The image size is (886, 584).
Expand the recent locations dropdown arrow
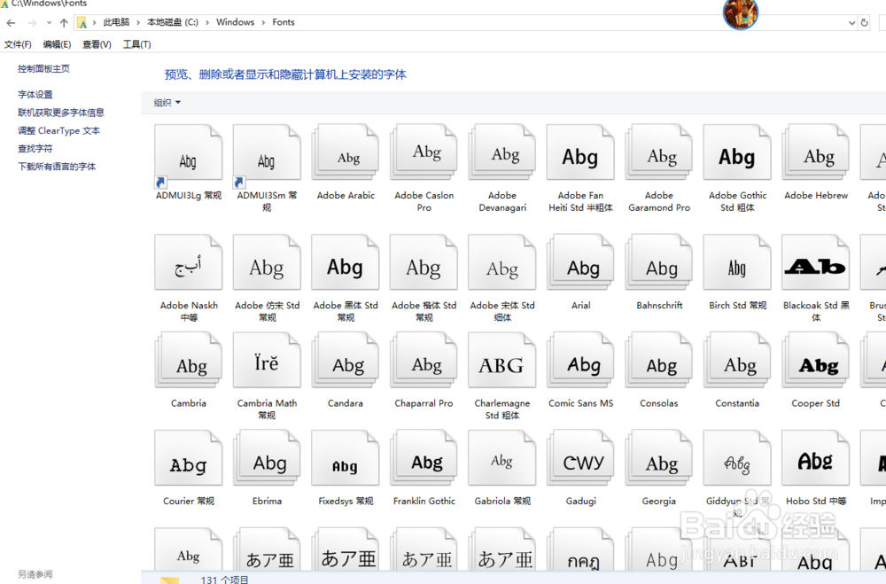pos(49,23)
